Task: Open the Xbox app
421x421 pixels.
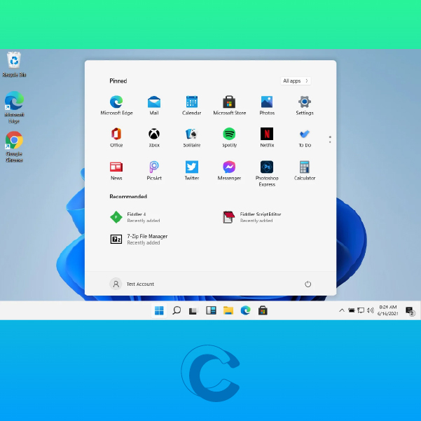Action: click(154, 137)
